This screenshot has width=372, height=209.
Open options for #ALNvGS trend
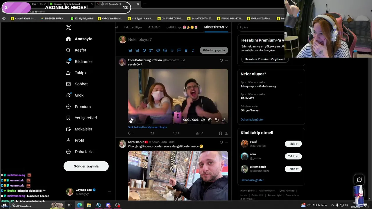click(300, 95)
